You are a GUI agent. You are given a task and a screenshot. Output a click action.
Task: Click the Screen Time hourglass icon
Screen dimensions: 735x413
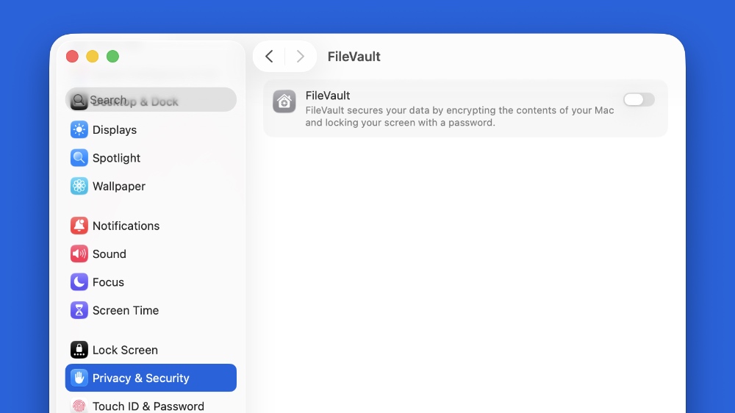point(79,310)
